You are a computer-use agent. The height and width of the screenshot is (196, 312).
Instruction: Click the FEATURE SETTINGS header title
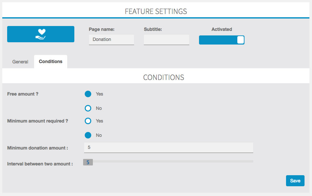tap(156, 11)
